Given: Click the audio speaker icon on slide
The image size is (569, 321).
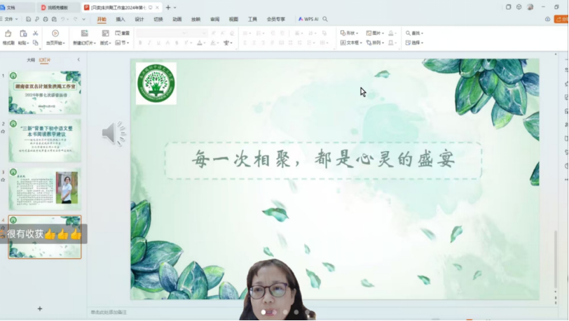Looking at the screenshot, I should 113,133.
